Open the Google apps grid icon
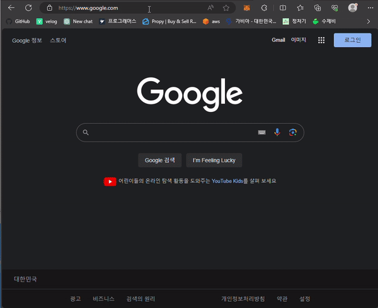The height and width of the screenshot is (308, 378). click(x=321, y=40)
